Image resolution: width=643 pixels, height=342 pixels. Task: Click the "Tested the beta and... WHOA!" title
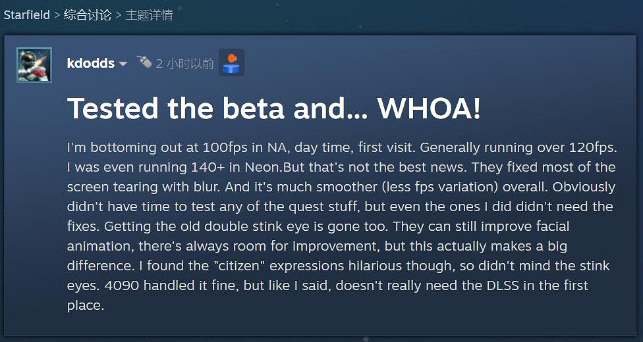coord(273,109)
